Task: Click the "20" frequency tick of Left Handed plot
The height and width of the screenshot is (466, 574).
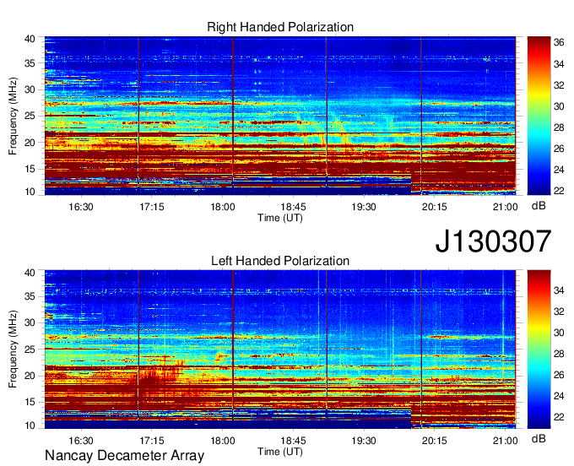Action: 30,376
